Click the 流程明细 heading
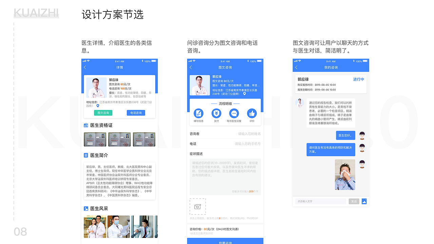 point(225,104)
